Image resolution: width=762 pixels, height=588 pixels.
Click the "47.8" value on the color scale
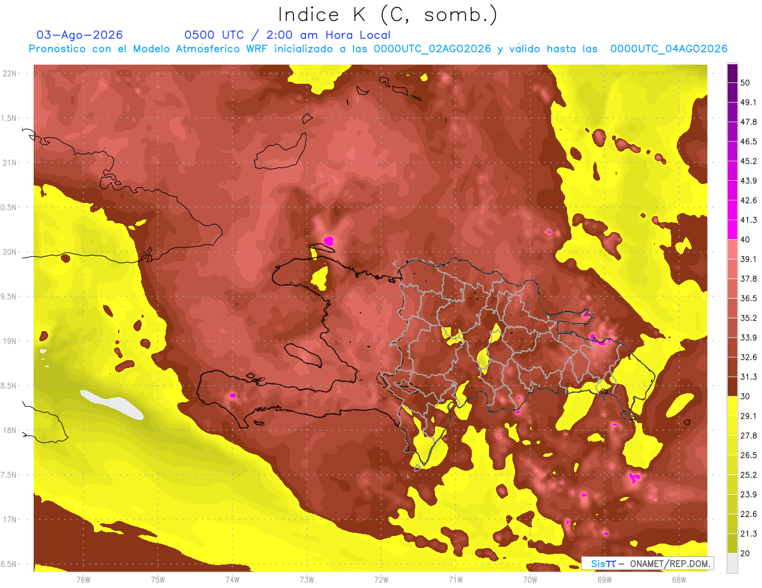pos(748,122)
